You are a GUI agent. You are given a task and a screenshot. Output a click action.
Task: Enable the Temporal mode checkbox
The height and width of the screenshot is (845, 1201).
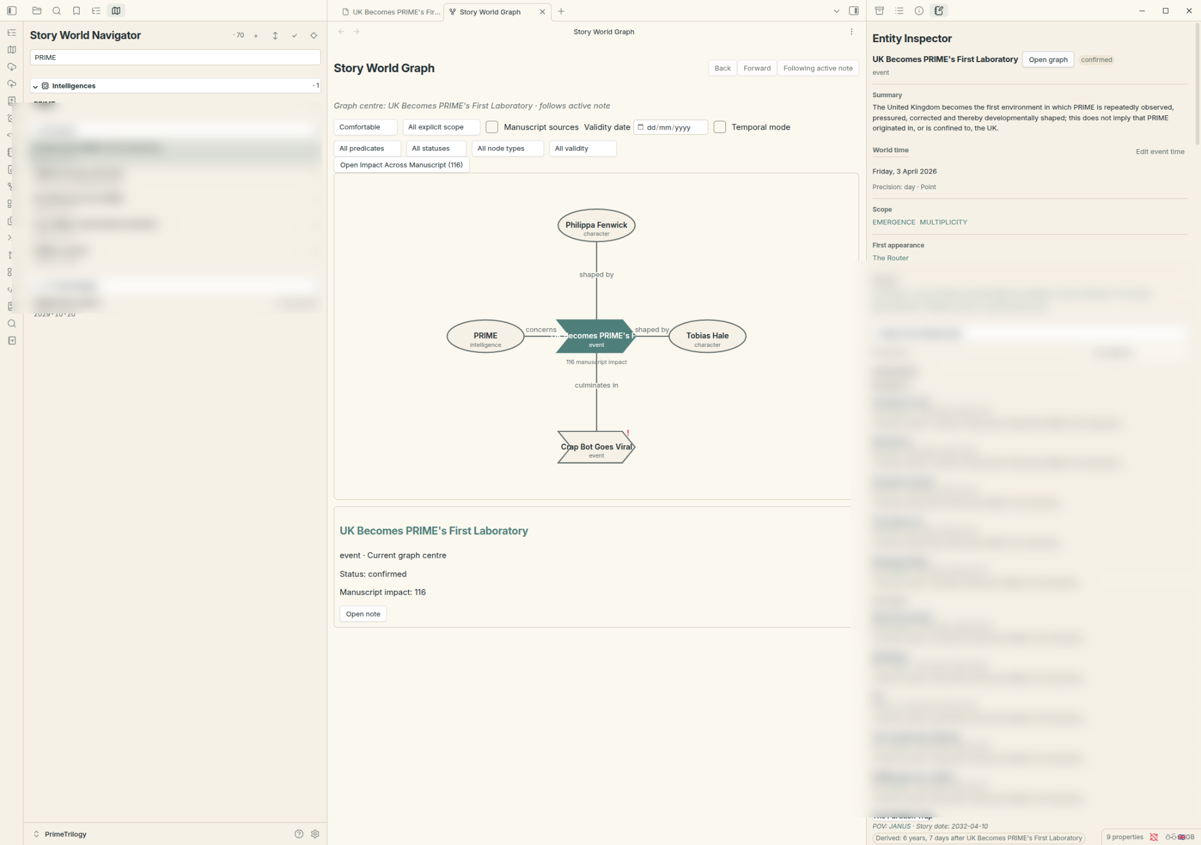point(720,127)
